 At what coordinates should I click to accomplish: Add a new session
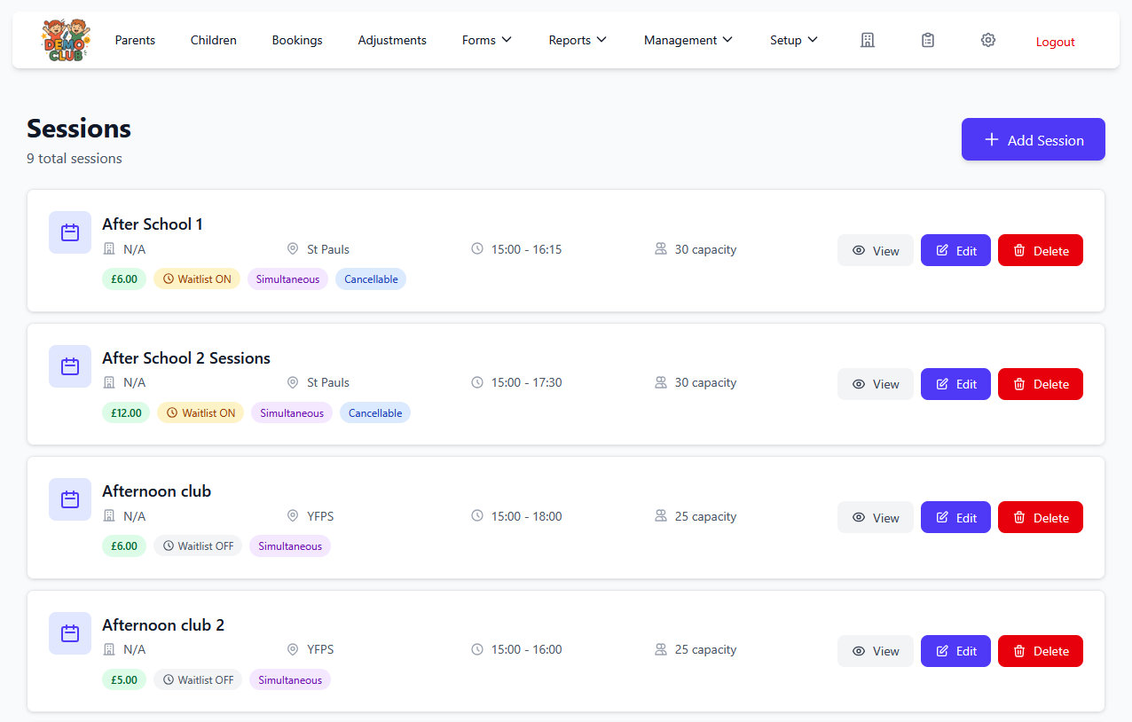1033,140
